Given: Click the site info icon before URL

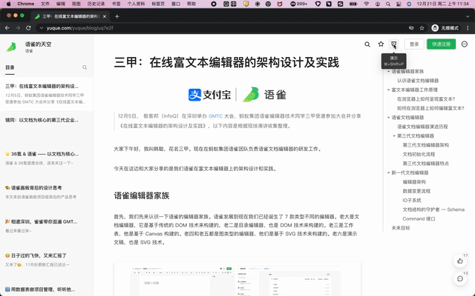Looking at the screenshot, I should coord(42,28).
